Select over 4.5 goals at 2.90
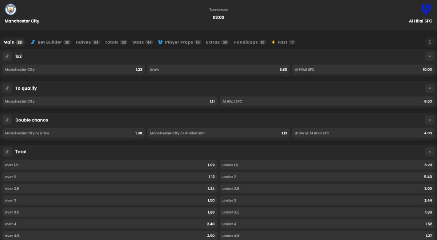 click(110, 235)
